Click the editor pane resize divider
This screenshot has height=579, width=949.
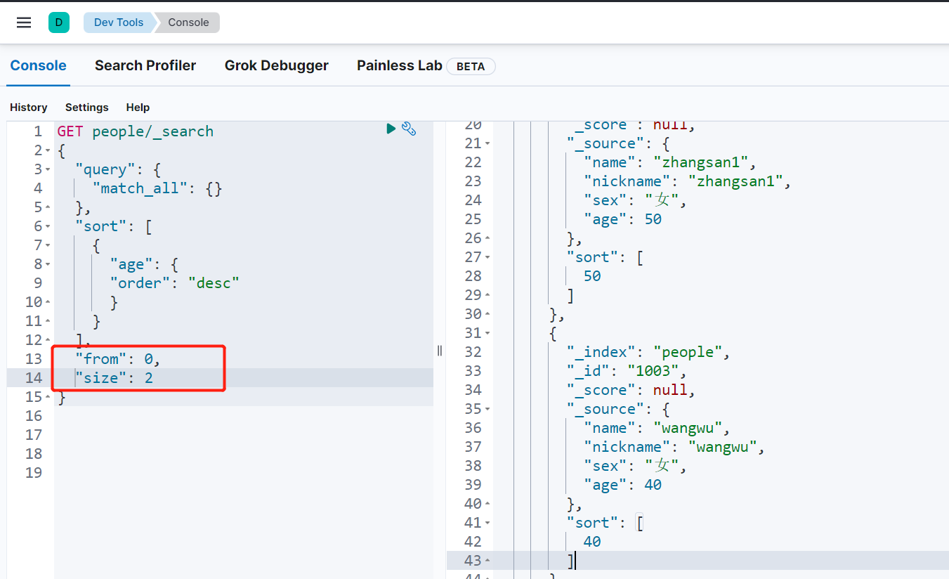pos(440,351)
